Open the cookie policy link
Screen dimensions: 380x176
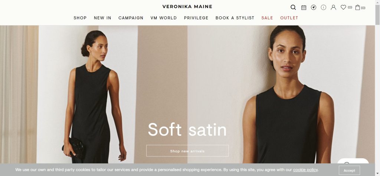point(305,170)
